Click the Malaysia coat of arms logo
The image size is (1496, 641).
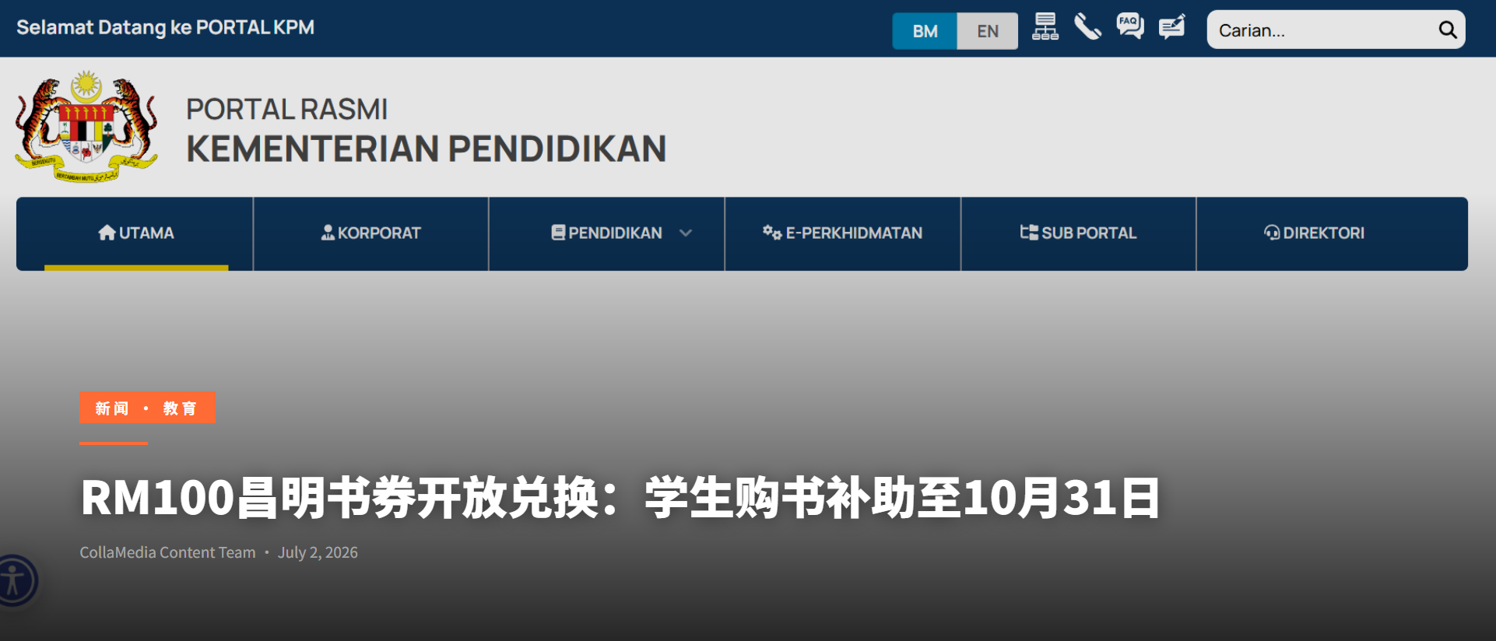click(86, 126)
